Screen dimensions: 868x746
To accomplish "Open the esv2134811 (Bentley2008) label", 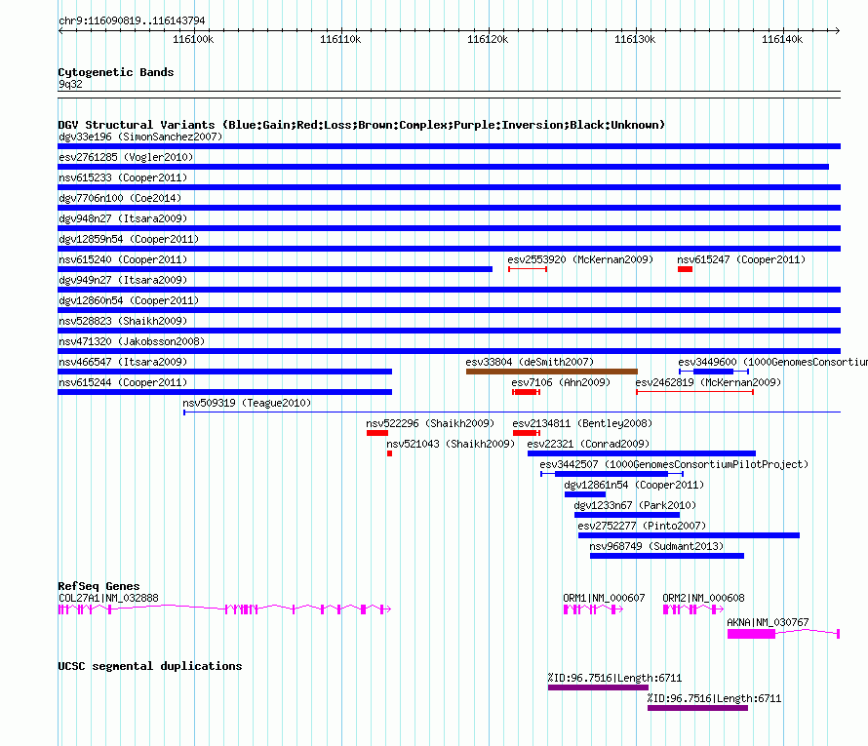I will pyautogui.click(x=582, y=423).
